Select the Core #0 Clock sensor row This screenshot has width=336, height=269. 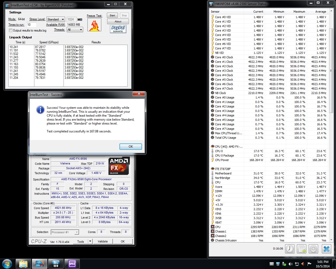(x=269, y=57)
